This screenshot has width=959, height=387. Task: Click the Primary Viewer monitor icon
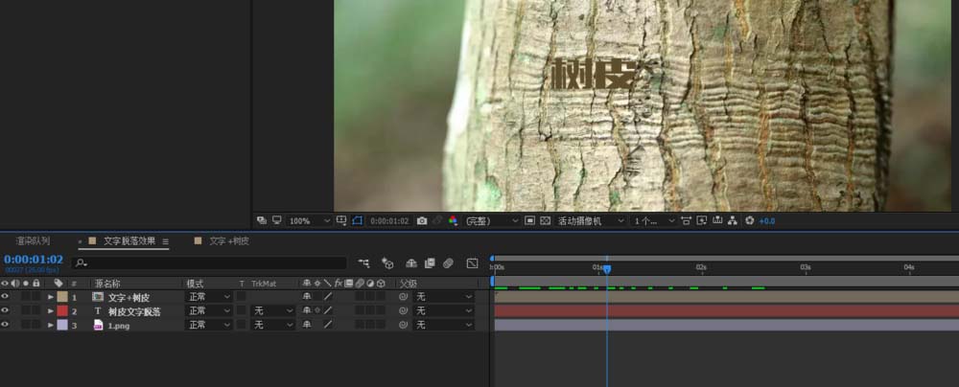[277, 220]
